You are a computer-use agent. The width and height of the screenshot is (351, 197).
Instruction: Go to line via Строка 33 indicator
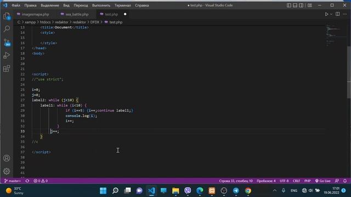point(236,181)
